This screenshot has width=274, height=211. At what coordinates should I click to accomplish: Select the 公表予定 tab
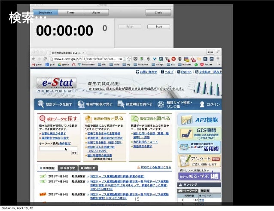tap(68, 168)
